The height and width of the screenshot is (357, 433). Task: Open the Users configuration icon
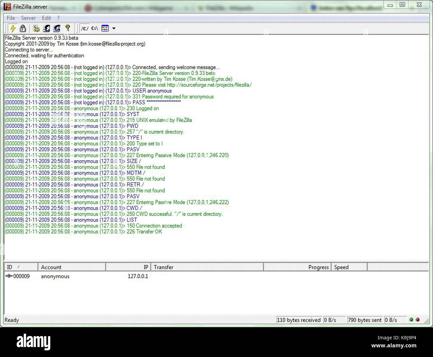point(47,28)
